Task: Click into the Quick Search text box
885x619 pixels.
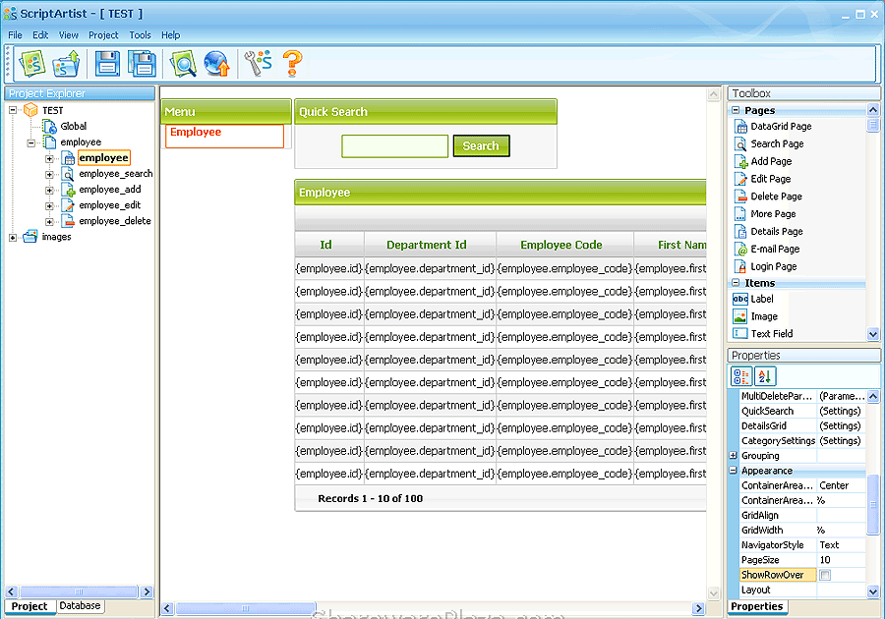Action: pos(394,146)
